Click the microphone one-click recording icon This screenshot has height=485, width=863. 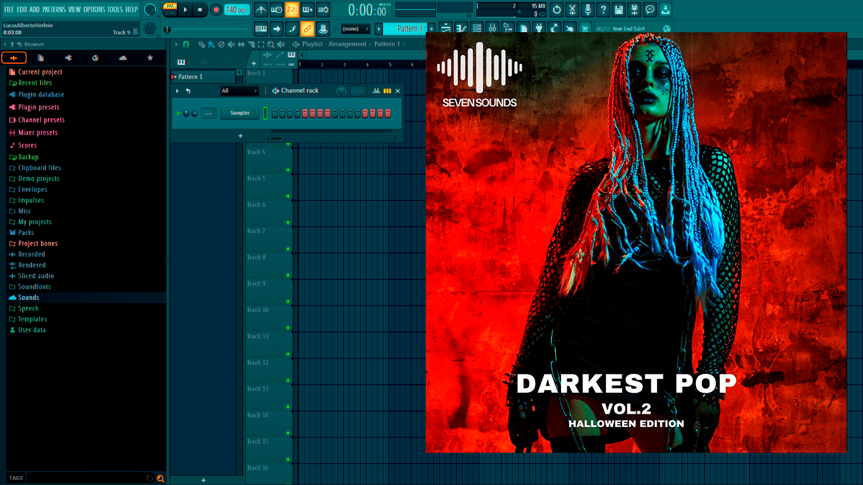[588, 9]
